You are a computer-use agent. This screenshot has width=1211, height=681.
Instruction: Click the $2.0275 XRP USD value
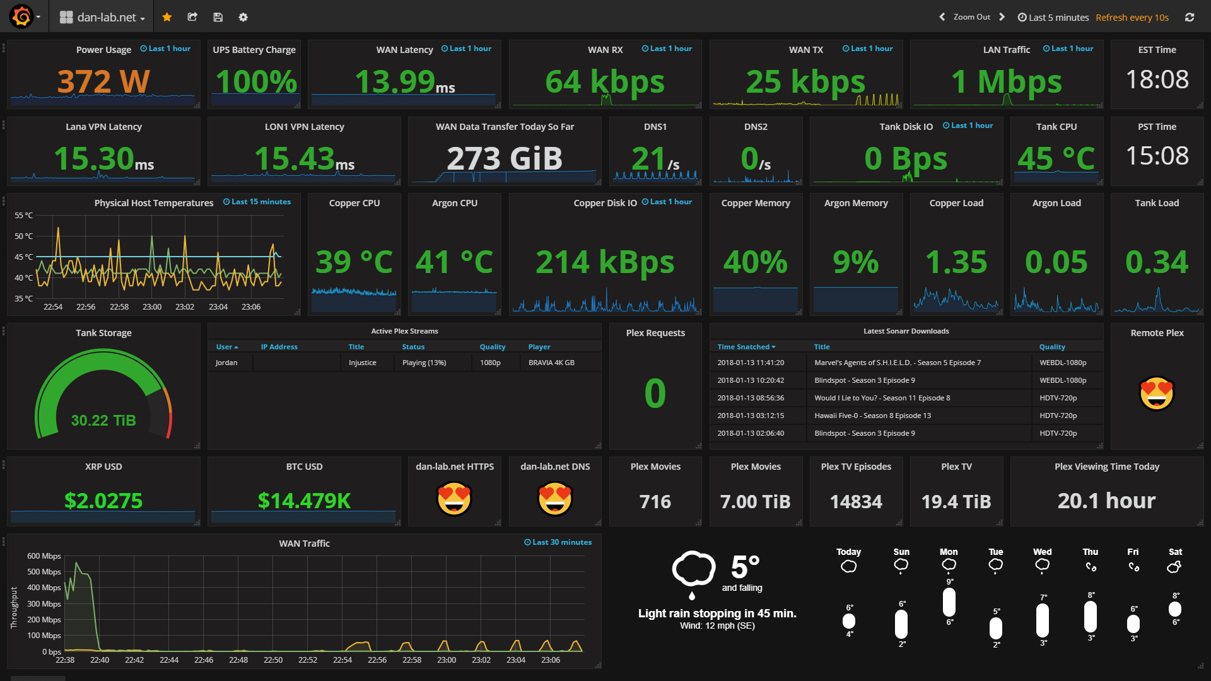coord(103,501)
